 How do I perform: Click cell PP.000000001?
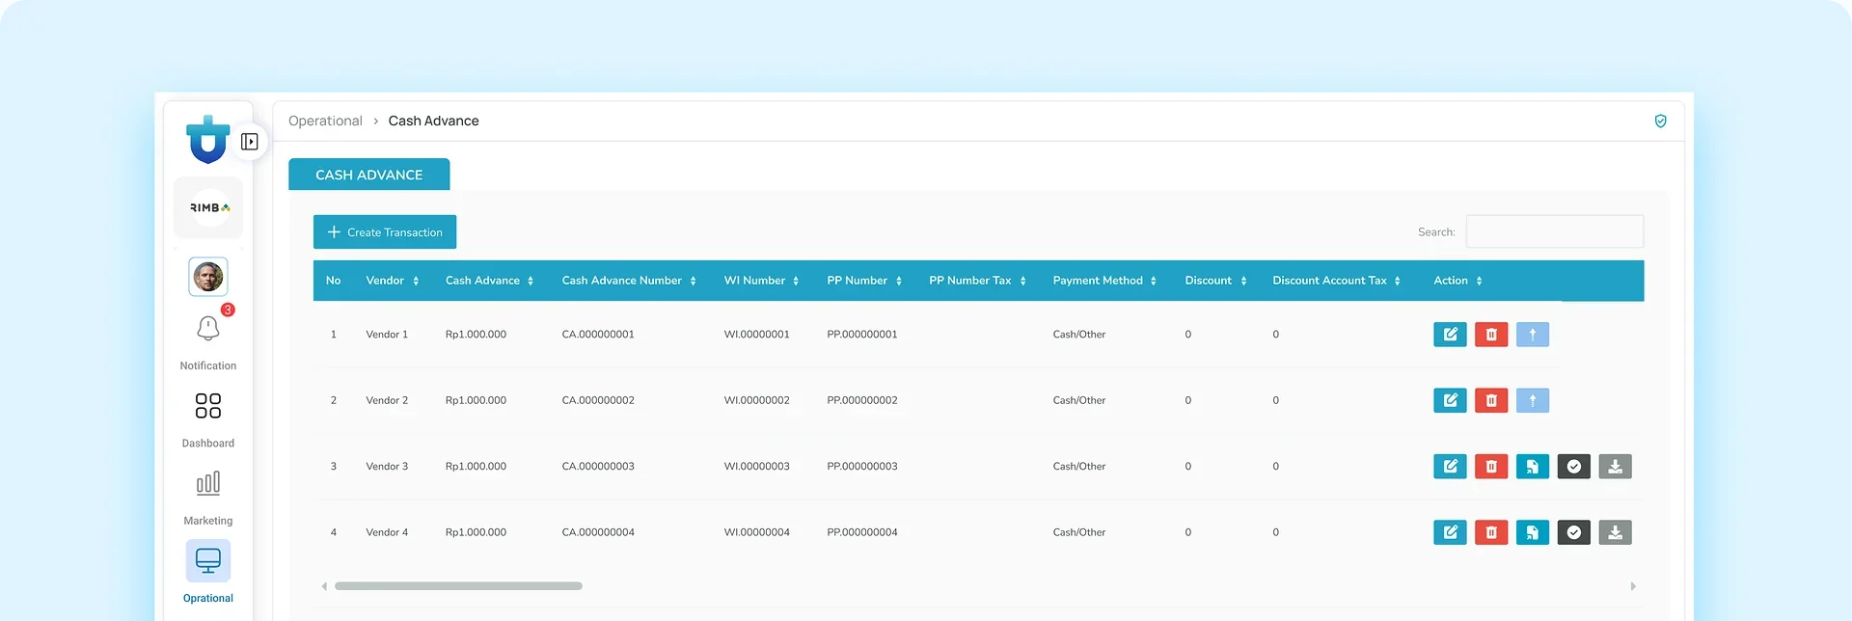862,335
